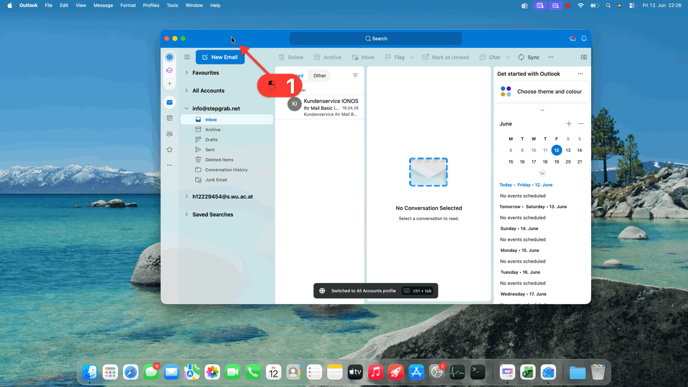Open the message list filter icon

355,75
